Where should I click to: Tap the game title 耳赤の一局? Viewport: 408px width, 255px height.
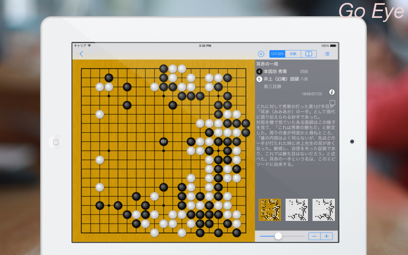[267, 64]
